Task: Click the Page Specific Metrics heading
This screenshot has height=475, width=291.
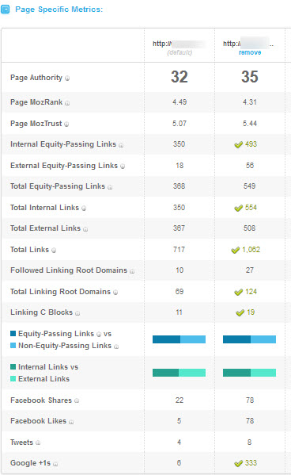Action: 59,10
